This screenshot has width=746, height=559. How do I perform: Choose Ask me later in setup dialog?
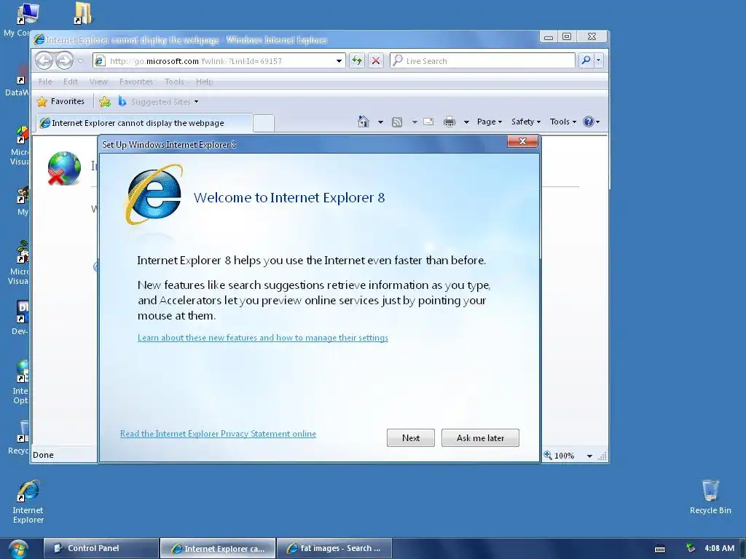pos(480,437)
